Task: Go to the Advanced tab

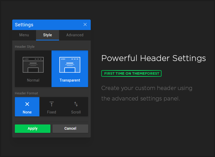Action: (75, 35)
